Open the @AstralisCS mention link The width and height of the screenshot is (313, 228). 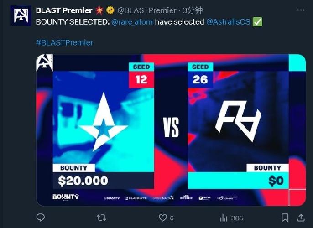click(x=228, y=22)
